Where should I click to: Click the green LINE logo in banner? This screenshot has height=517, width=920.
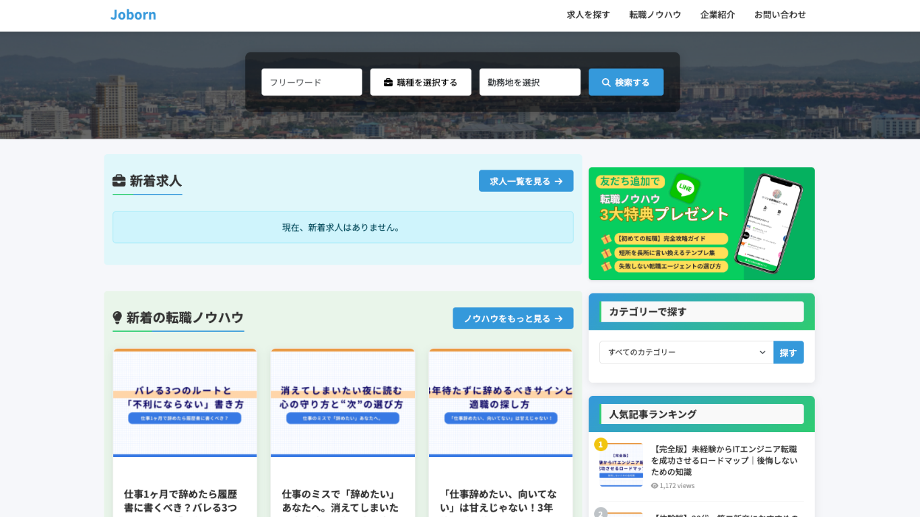click(685, 188)
